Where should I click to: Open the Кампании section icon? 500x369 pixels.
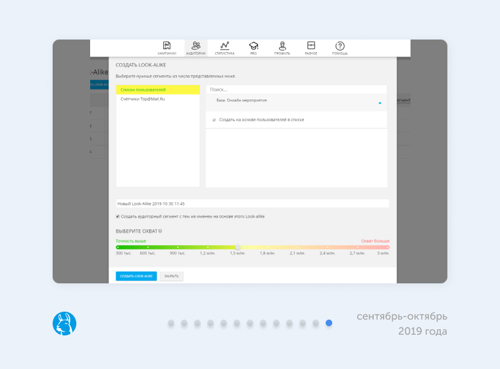(x=167, y=46)
